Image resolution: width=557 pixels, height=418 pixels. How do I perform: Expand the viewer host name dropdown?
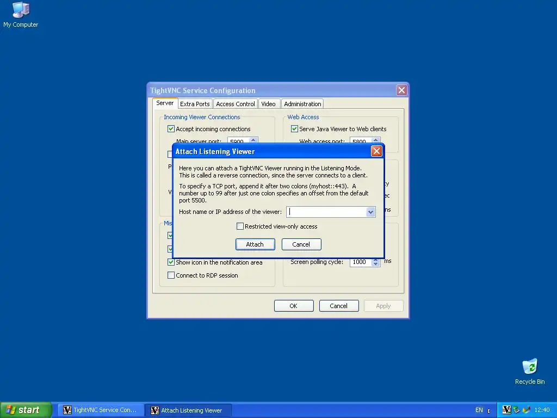coord(370,212)
